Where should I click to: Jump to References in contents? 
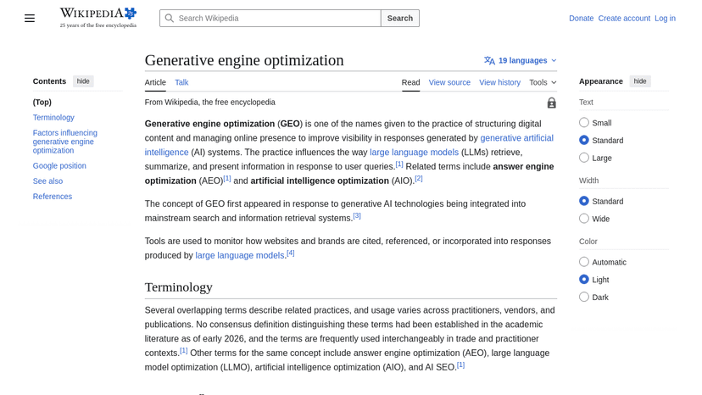52,196
